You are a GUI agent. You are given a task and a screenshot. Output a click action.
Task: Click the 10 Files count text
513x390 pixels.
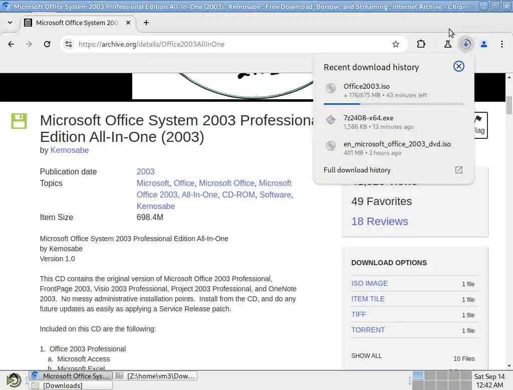tap(464, 358)
